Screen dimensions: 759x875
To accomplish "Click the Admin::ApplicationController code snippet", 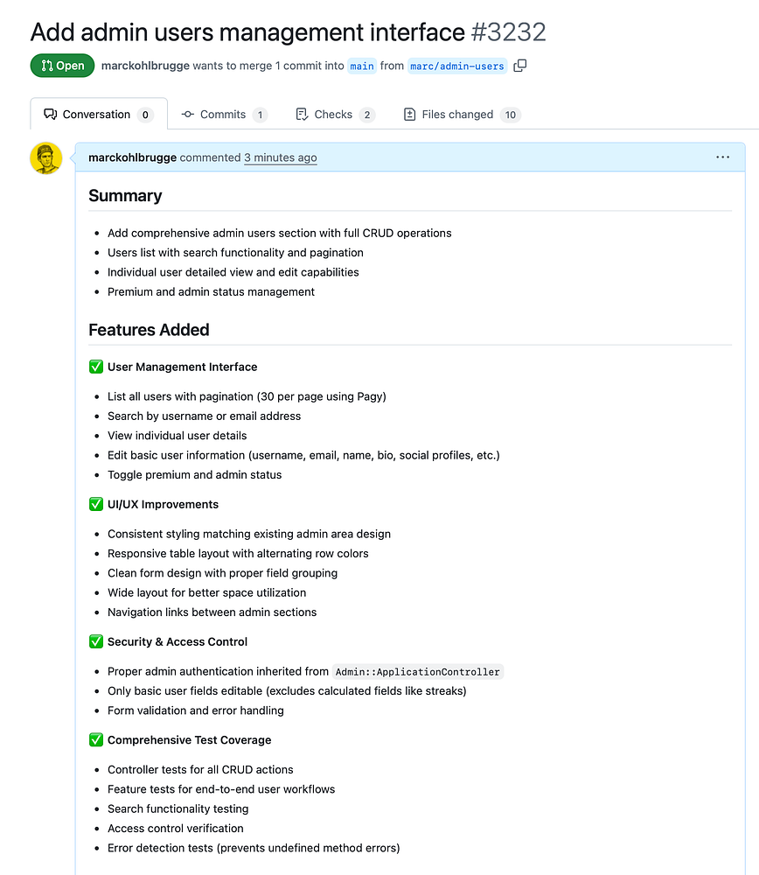I will [418, 672].
